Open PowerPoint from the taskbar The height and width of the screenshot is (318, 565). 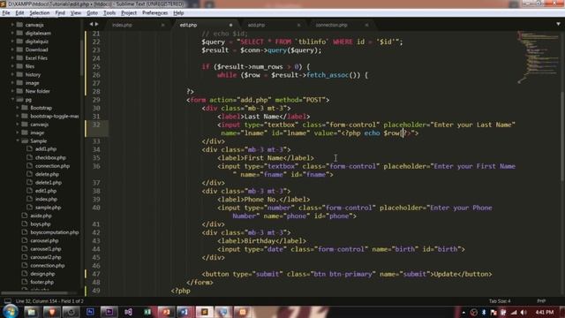[166, 312]
